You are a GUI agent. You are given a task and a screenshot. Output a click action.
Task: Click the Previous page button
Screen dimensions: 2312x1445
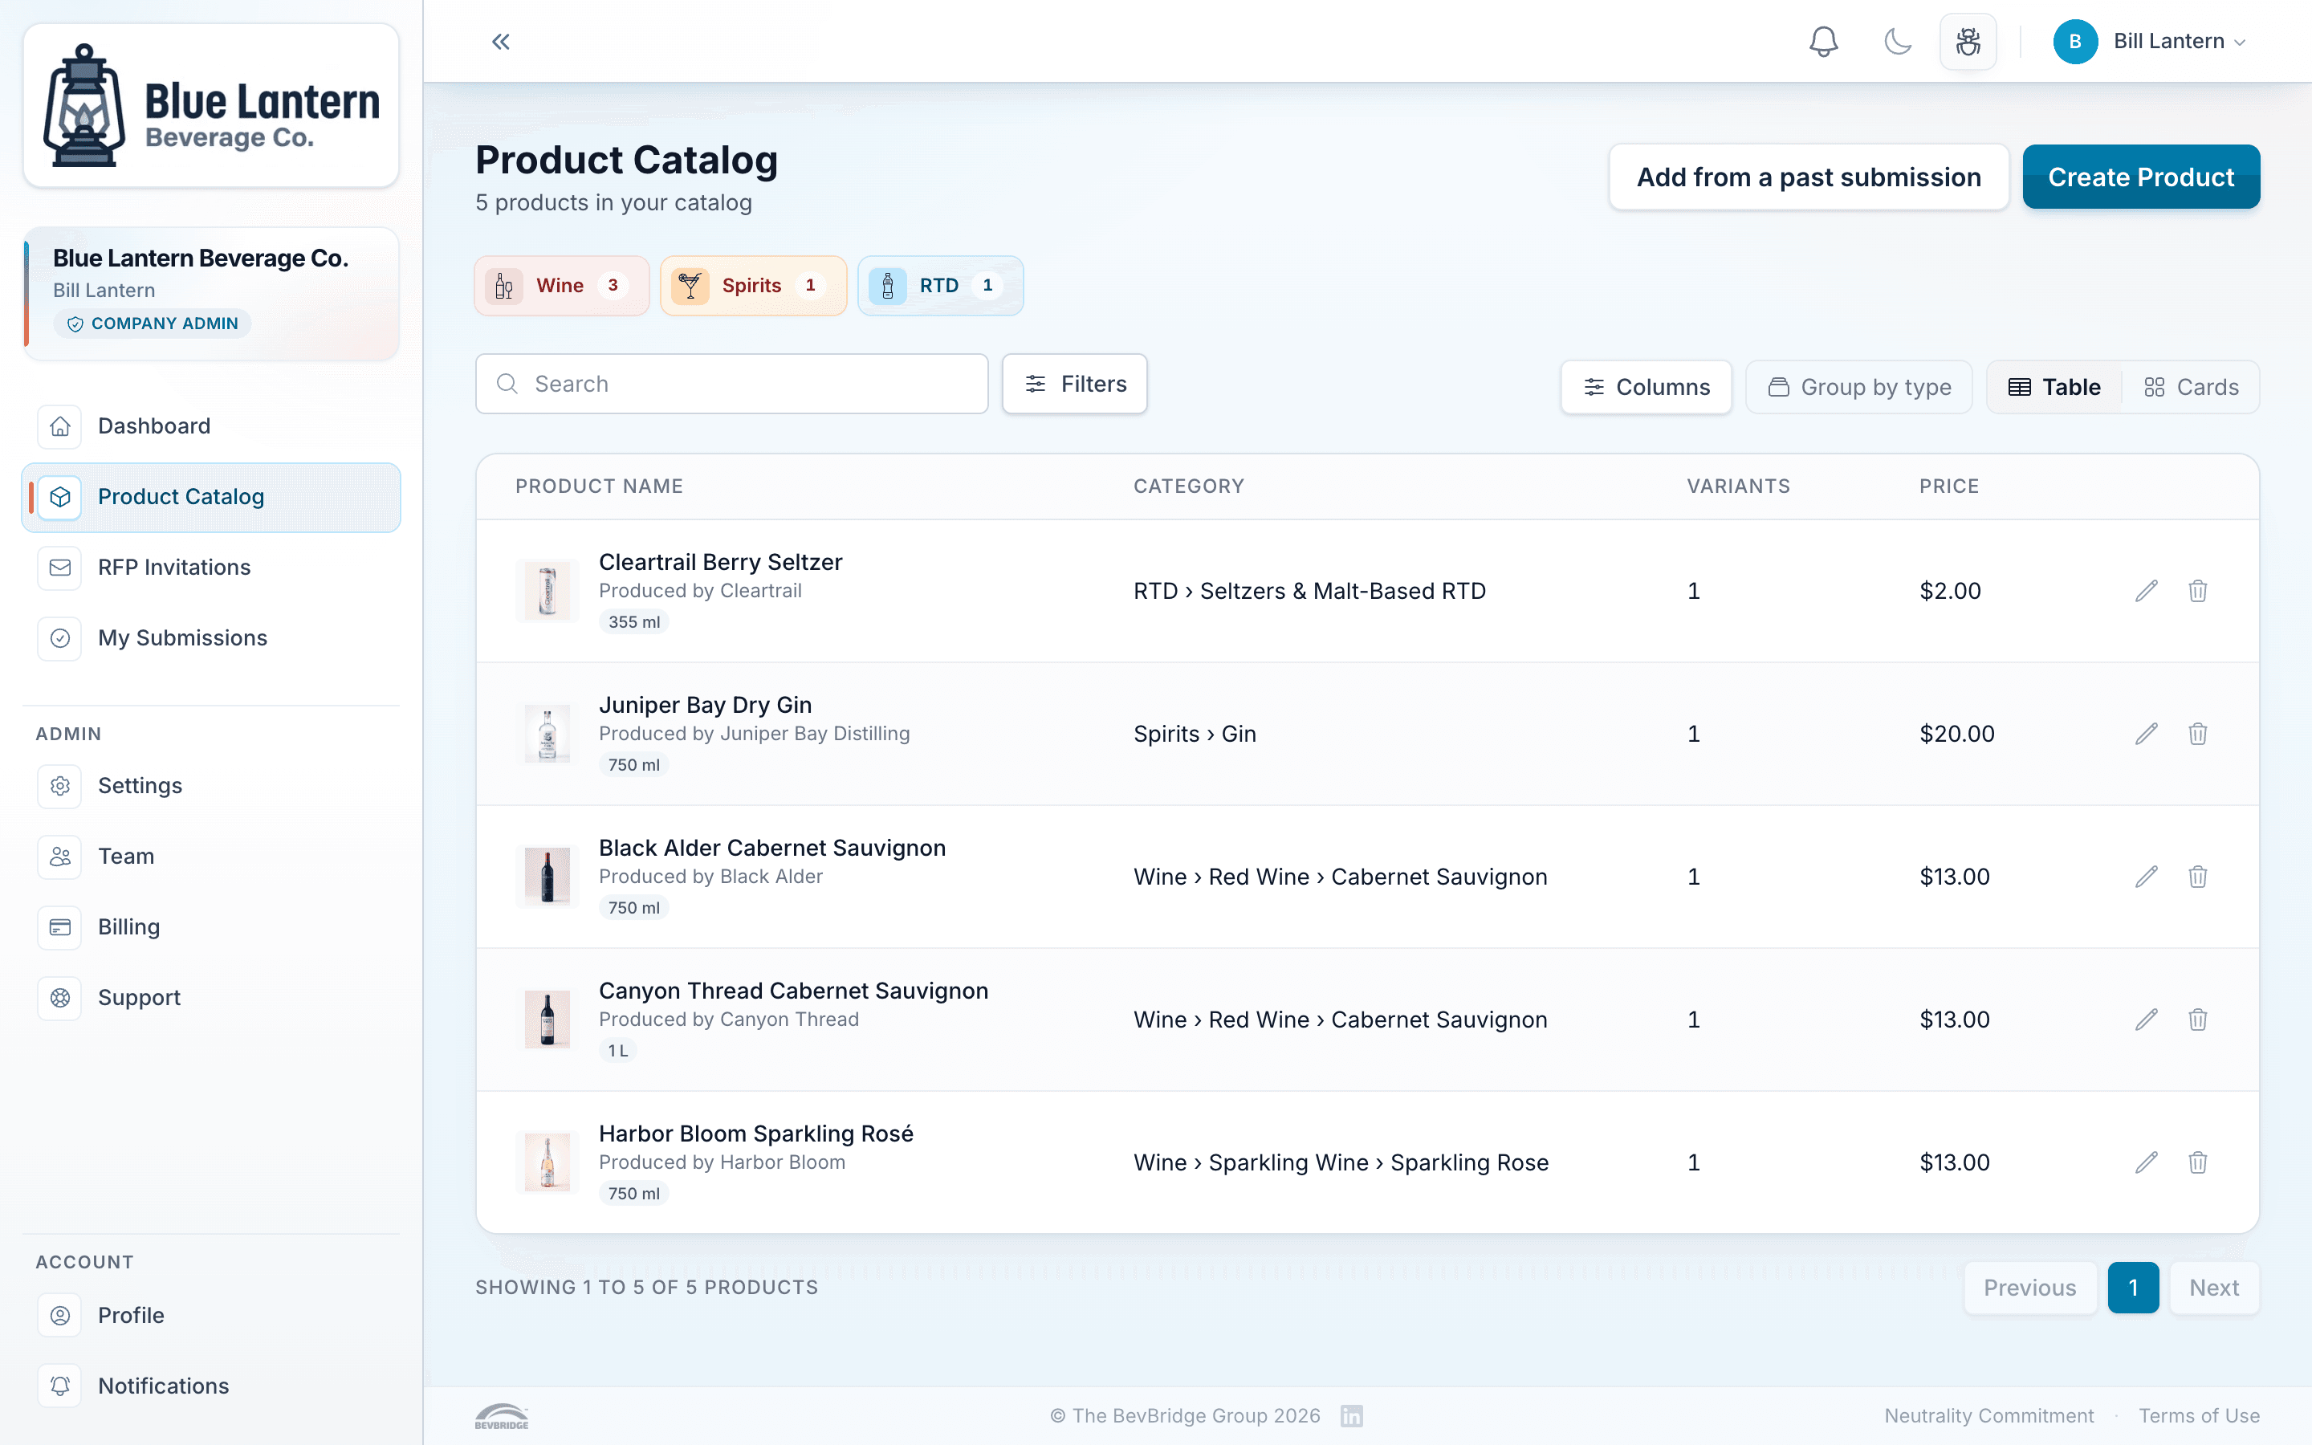pos(2030,1288)
